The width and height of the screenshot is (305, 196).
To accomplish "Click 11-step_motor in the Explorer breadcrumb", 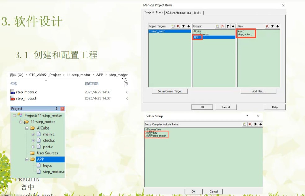I will point(78,75).
